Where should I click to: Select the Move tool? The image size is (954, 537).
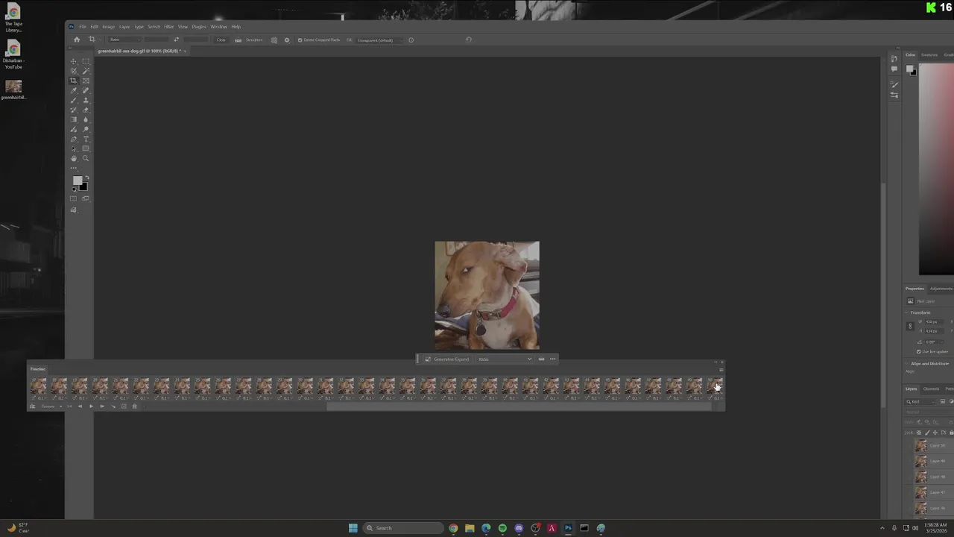pos(74,61)
